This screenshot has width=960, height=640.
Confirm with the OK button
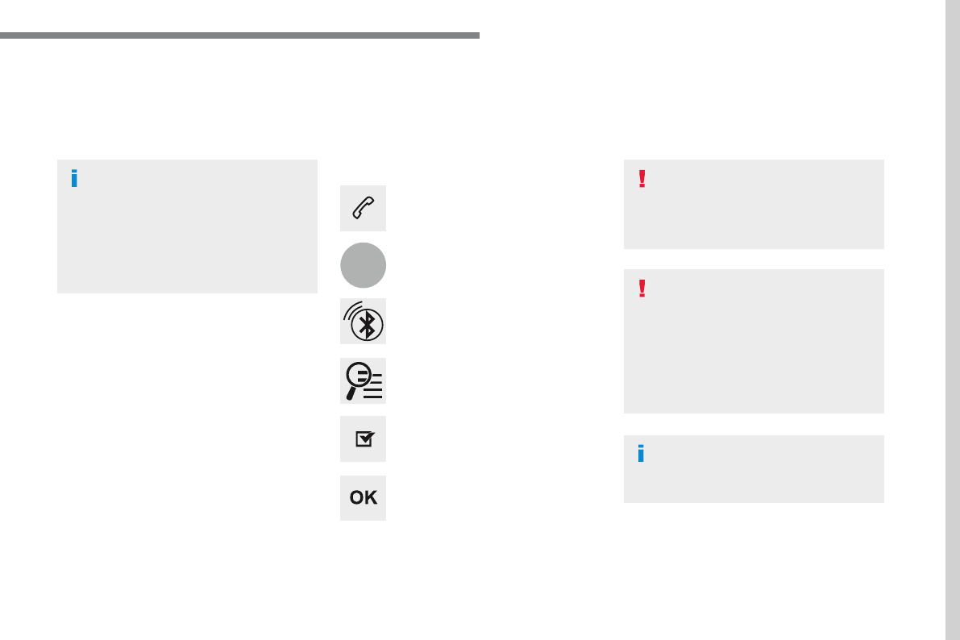pos(363,498)
